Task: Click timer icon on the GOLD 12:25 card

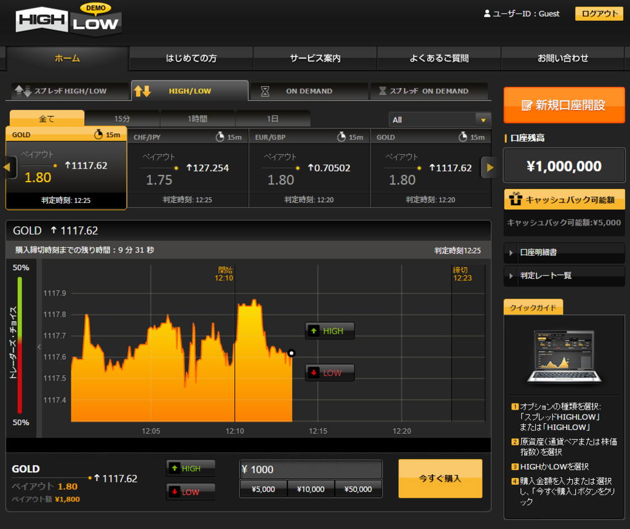Action: coord(98,135)
